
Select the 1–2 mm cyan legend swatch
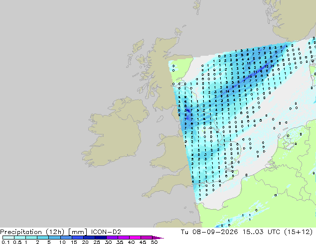point(31,238)
